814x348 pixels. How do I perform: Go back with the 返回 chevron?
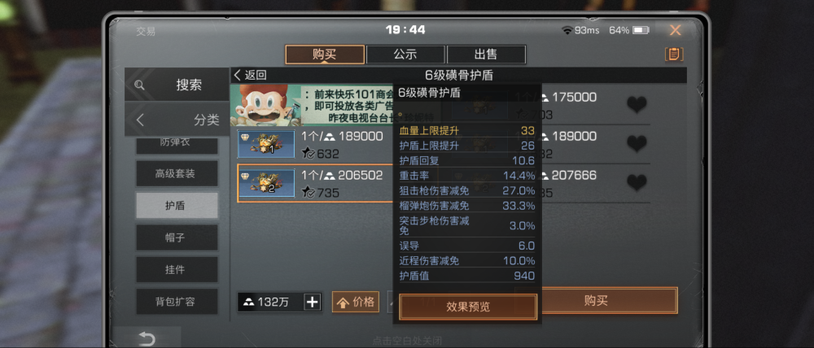(250, 75)
